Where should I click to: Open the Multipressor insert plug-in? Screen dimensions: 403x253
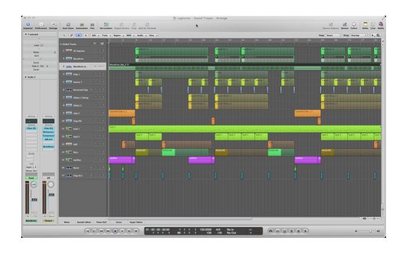pyautogui.click(x=48, y=132)
